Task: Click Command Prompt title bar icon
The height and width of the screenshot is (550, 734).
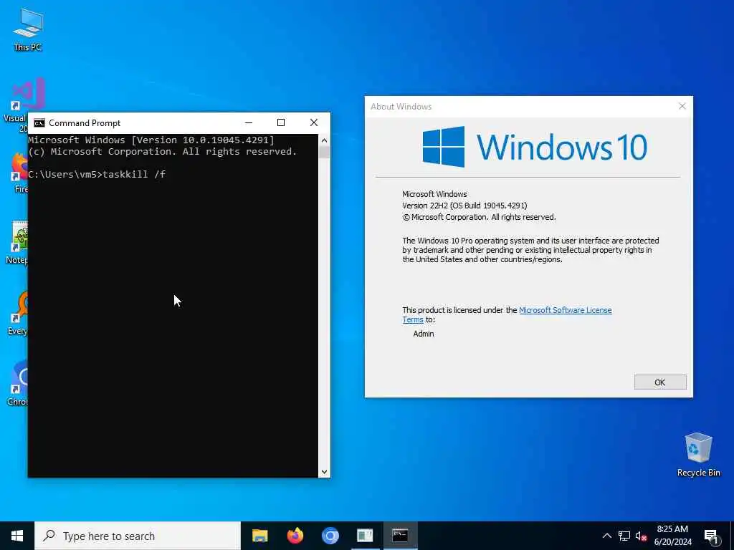Action: (x=39, y=123)
